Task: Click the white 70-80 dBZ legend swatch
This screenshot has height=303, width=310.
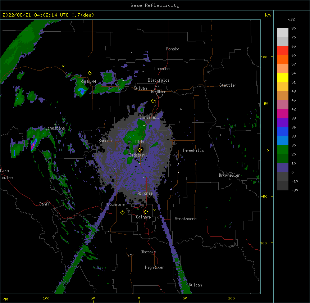Action: tap(283, 33)
